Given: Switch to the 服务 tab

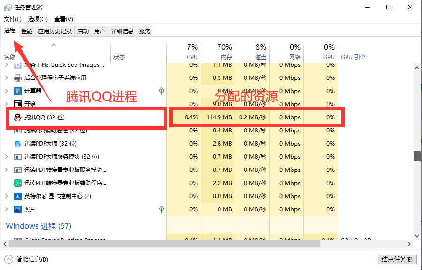Looking at the screenshot, I should 144,31.
